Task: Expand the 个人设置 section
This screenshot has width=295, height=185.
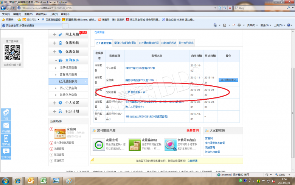Action: [55, 103]
